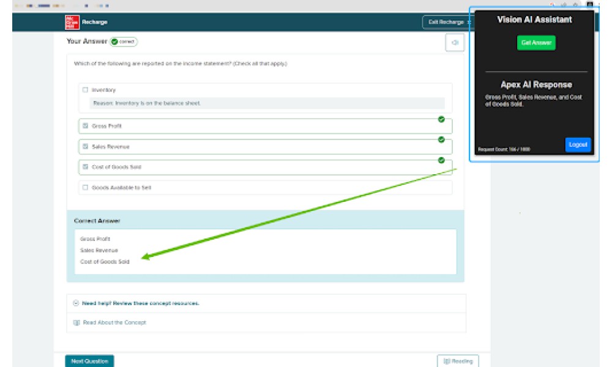Toggle the Cost of Goods Sold checkbox

(85, 166)
